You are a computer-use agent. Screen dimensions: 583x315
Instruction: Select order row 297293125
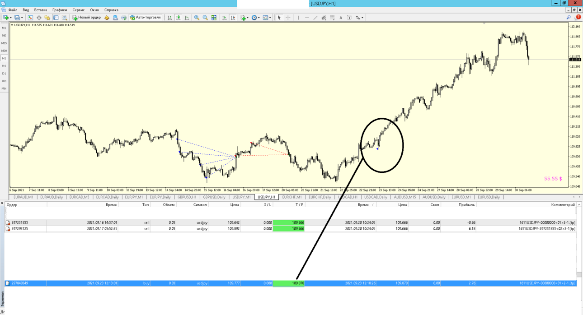click(291, 229)
